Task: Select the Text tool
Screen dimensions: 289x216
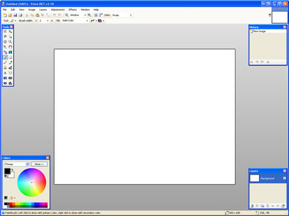Action: tap(5, 73)
